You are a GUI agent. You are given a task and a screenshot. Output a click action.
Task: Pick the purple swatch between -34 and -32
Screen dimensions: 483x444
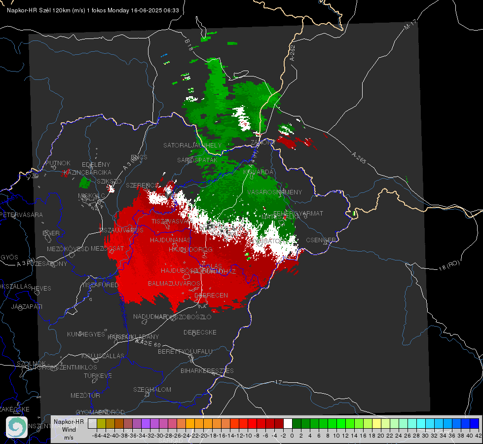pos(146,423)
